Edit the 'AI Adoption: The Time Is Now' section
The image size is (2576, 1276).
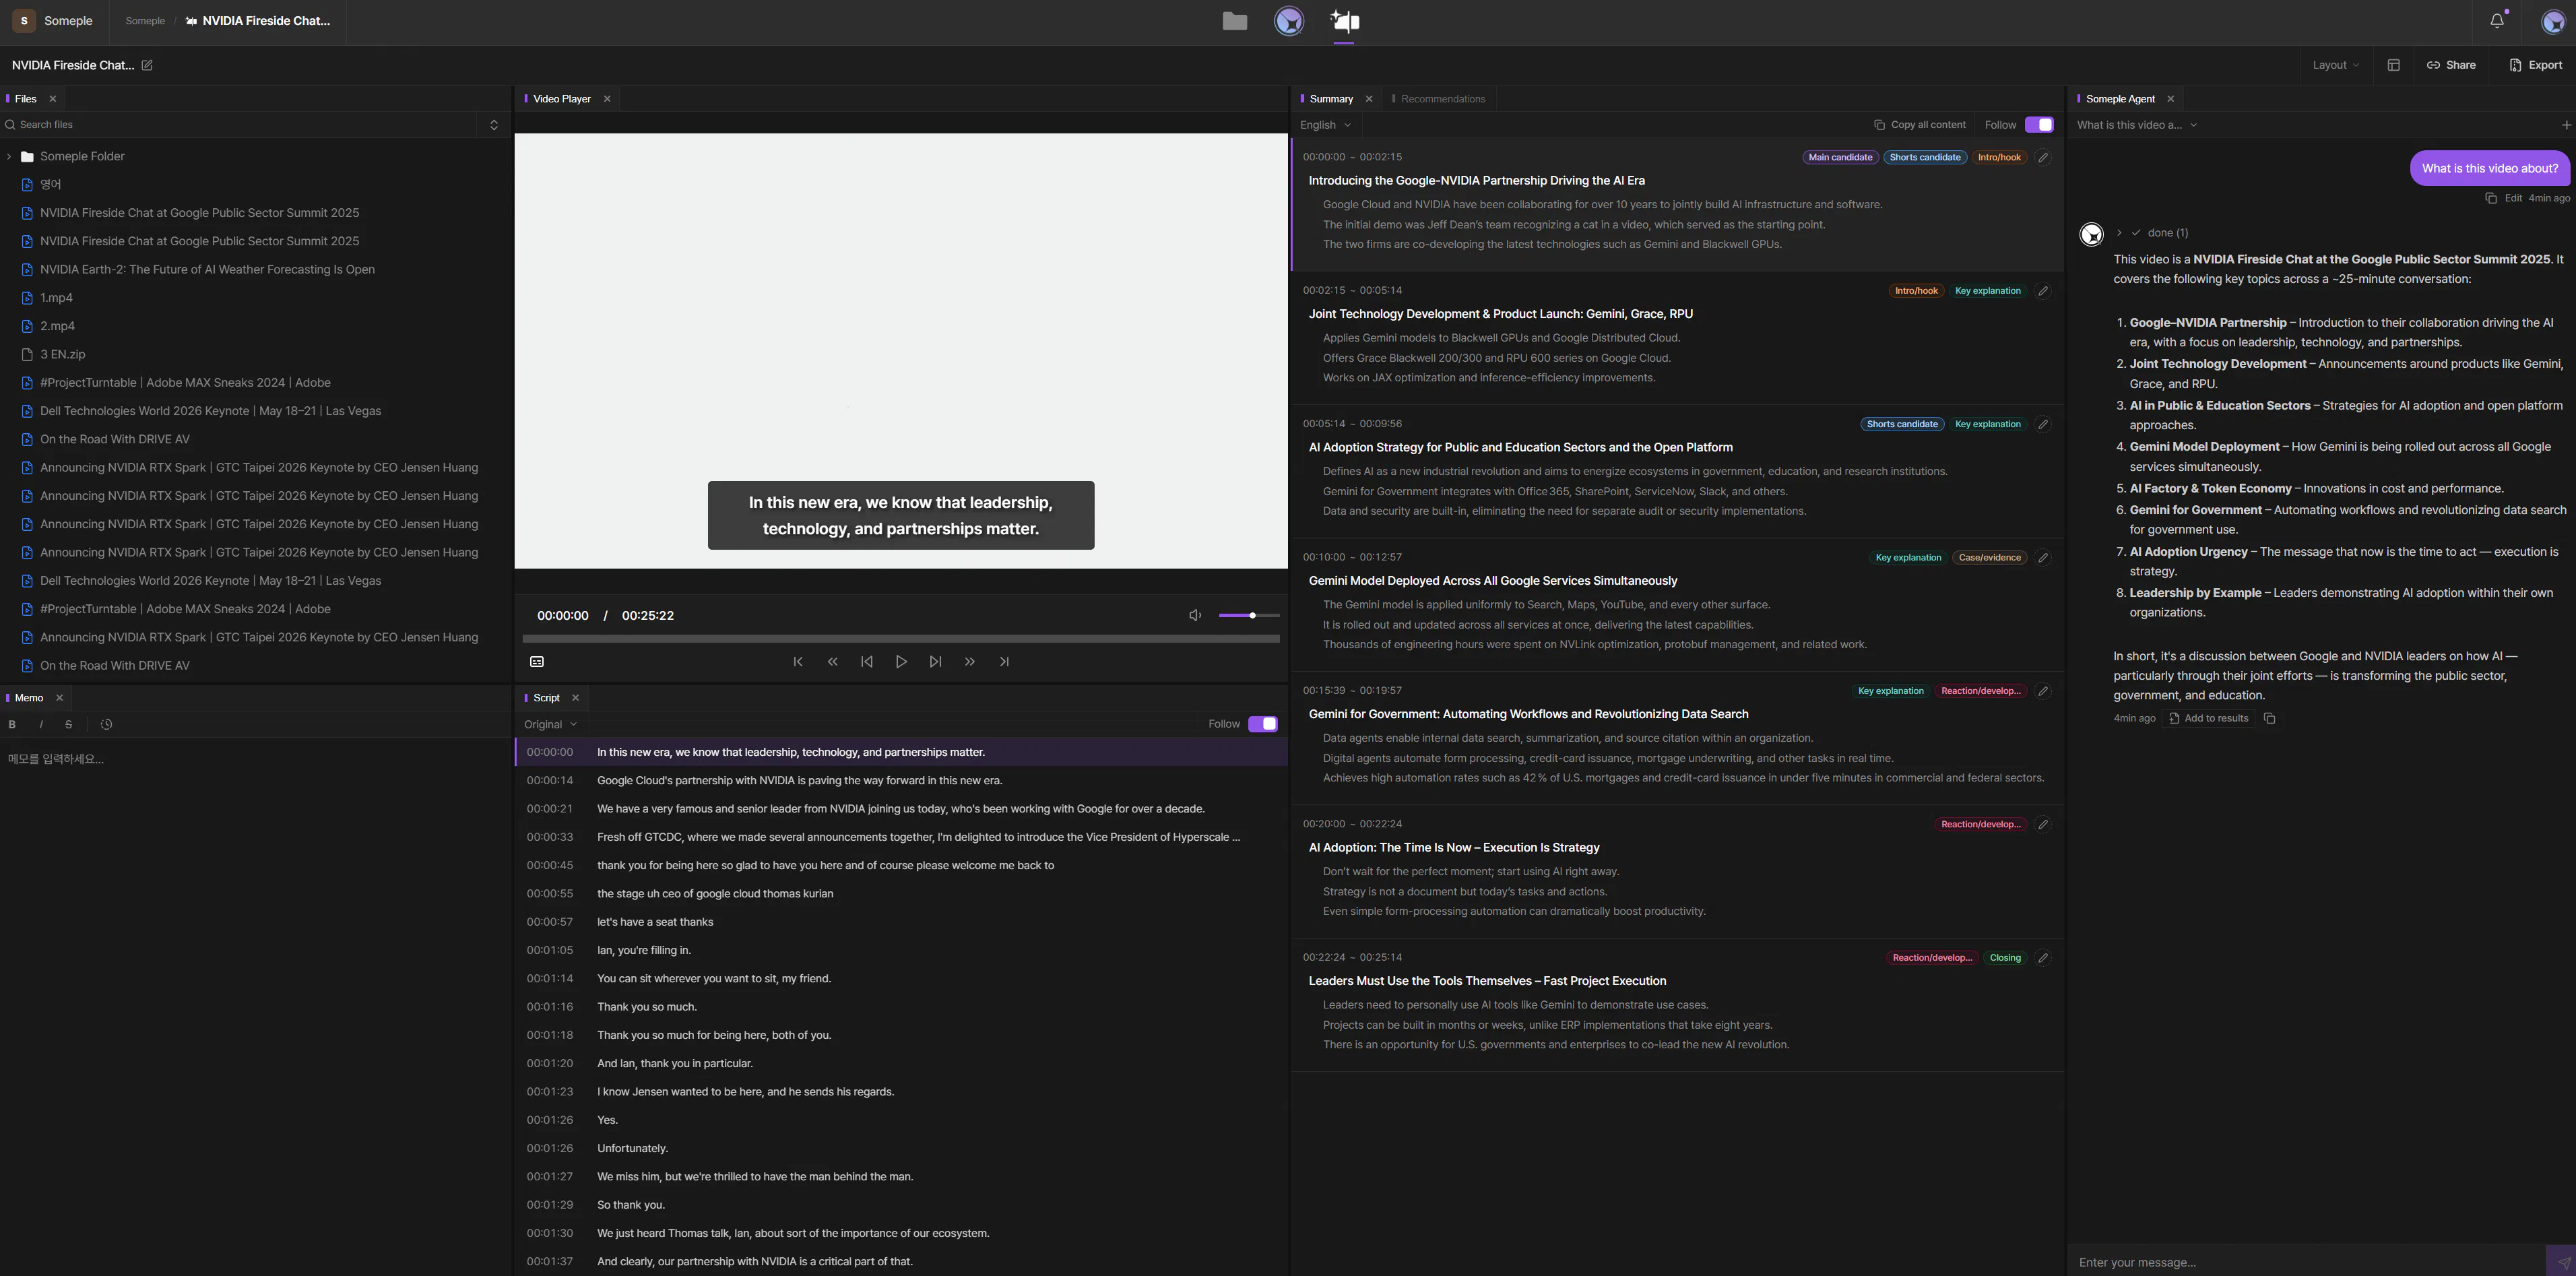[2043, 824]
